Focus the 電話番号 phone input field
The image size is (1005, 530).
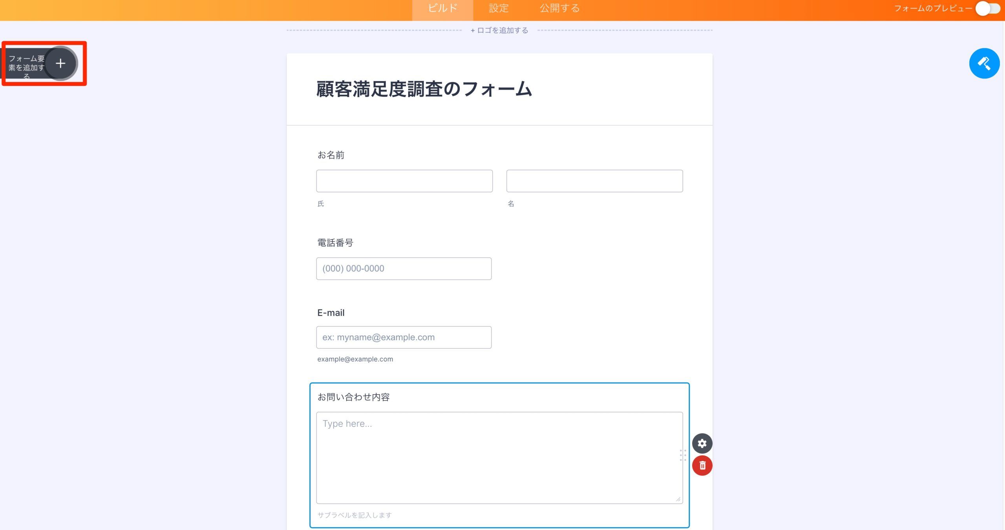click(x=404, y=269)
